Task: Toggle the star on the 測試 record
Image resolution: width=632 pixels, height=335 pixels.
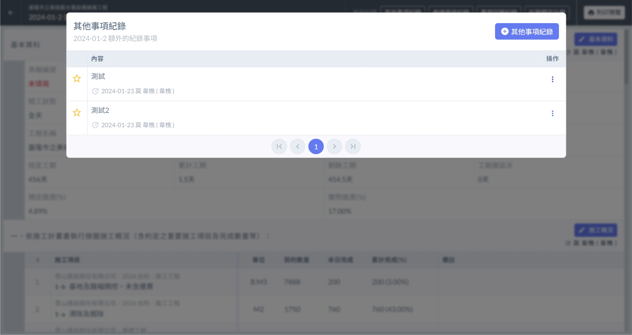Action: (x=77, y=79)
